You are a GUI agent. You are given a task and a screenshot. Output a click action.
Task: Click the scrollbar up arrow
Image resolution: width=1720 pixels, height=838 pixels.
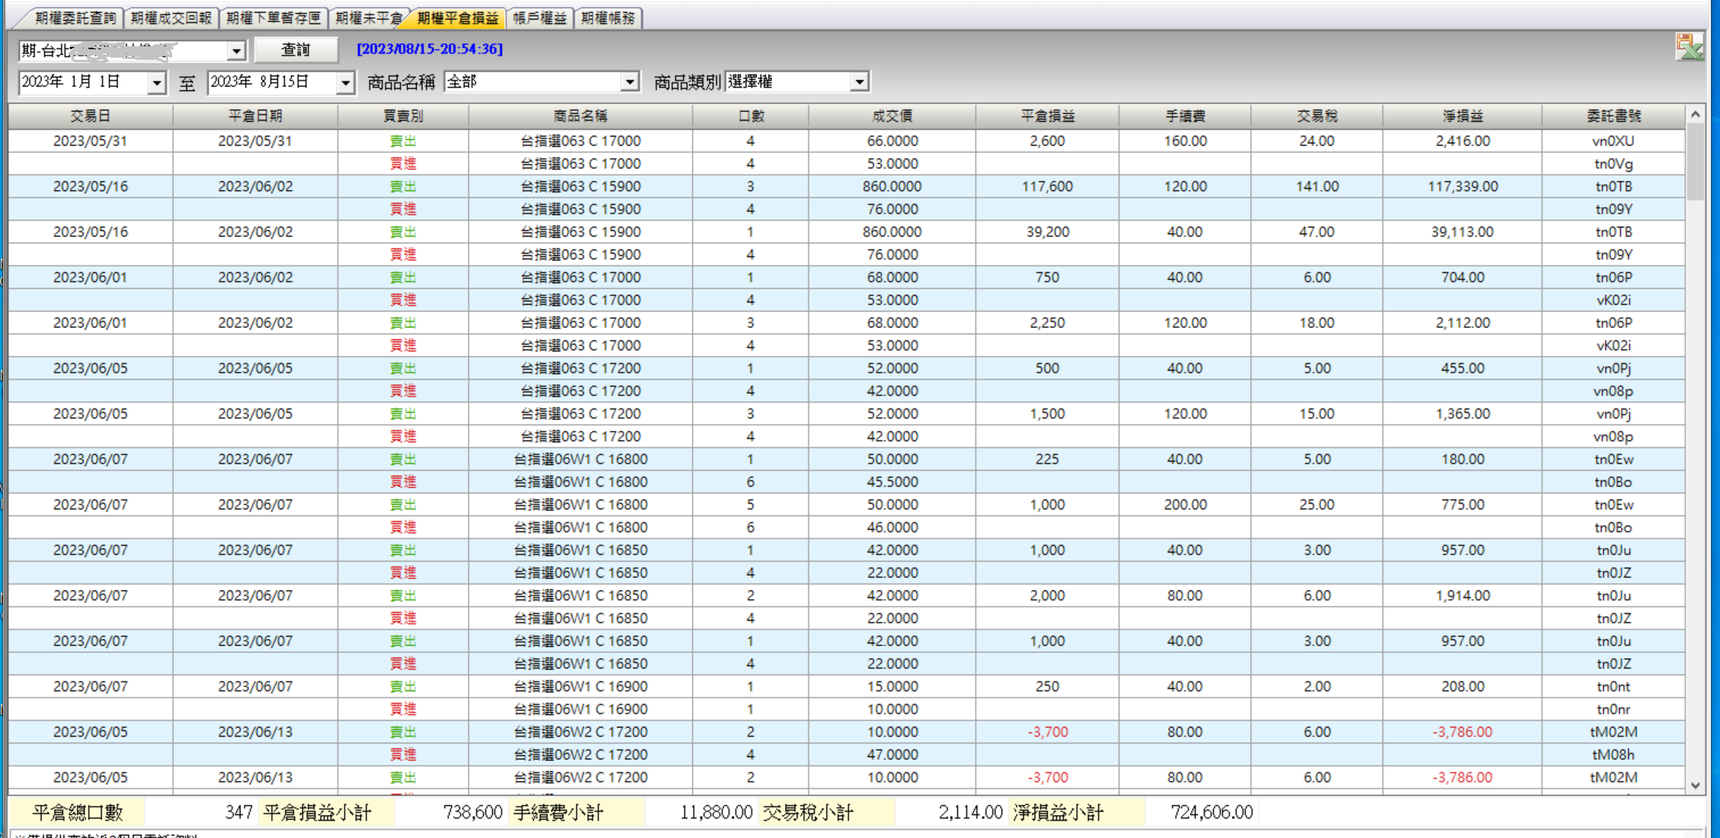pyautogui.click(x=1695, y=114)
